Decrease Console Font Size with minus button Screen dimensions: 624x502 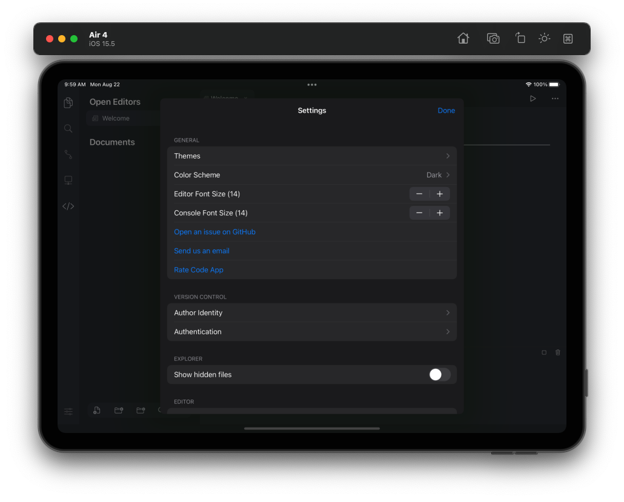[419, 213]
